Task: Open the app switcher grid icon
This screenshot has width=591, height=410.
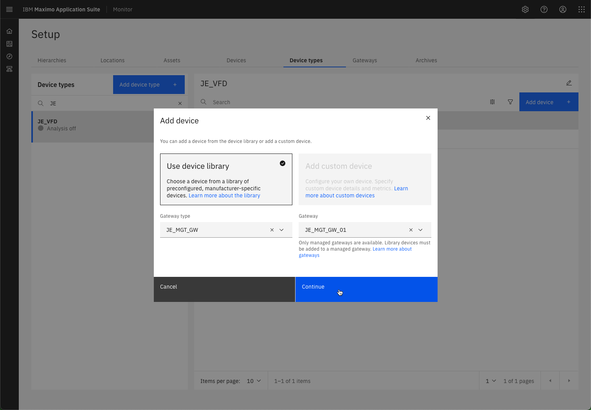Action: (582, 9)
